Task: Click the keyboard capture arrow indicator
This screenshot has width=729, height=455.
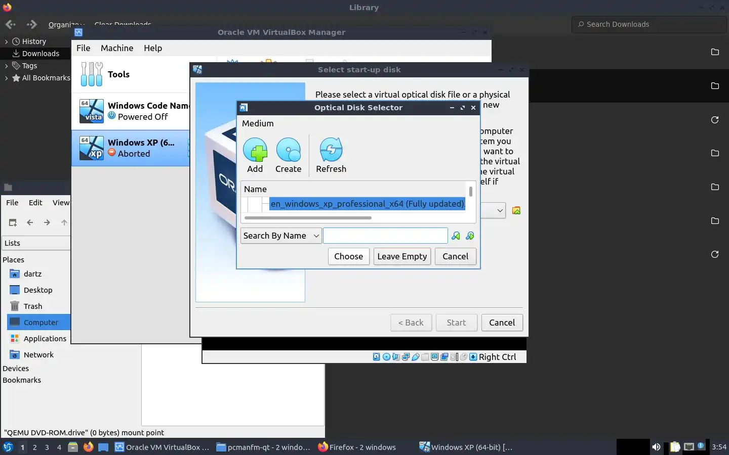Action: click(x=473, y=357)
